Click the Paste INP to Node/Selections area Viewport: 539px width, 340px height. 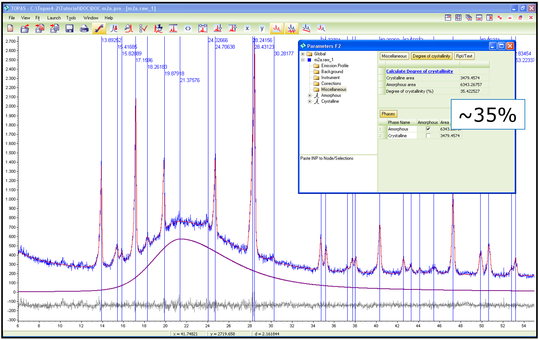tap(338, 173)
